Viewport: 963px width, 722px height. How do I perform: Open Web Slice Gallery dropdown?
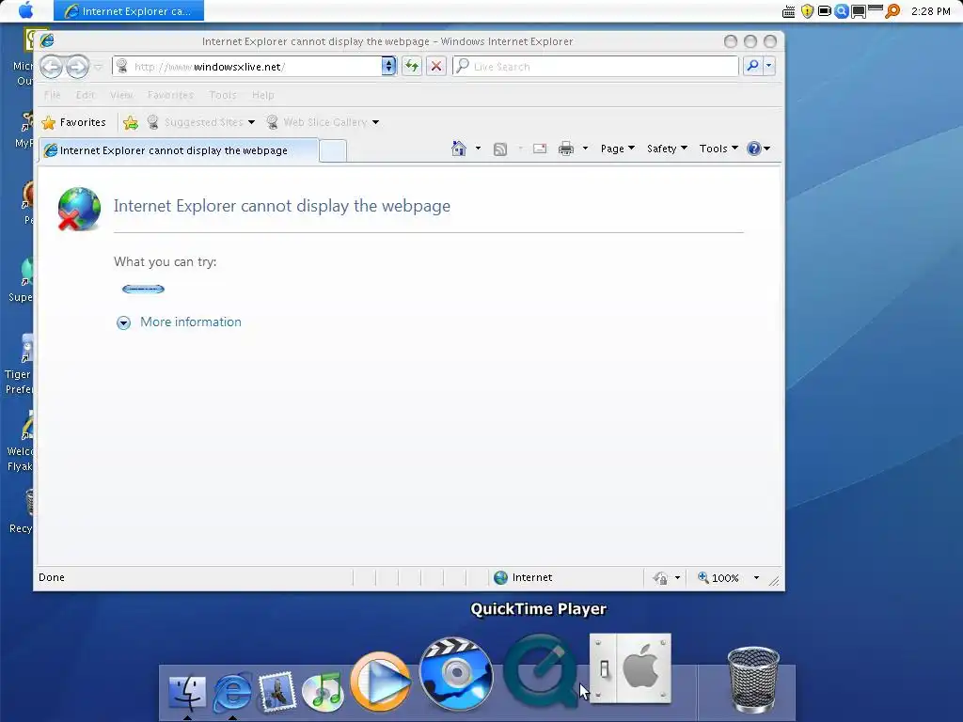click(x=324, y=122)
